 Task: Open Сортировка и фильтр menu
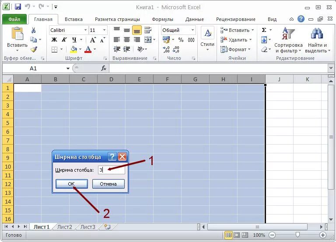coord(288,40)
